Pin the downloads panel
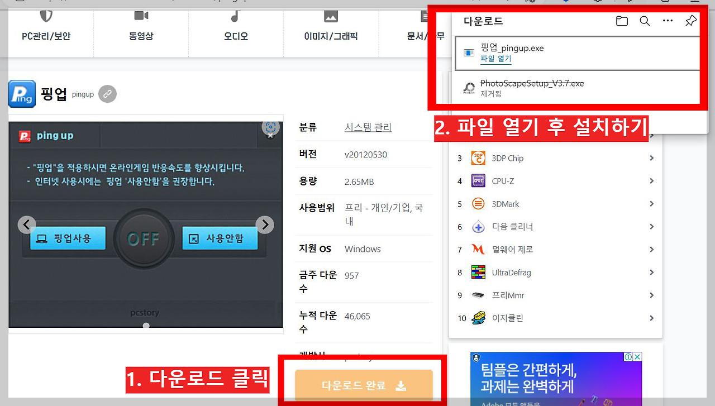715x406 pixels. point(691,21)
